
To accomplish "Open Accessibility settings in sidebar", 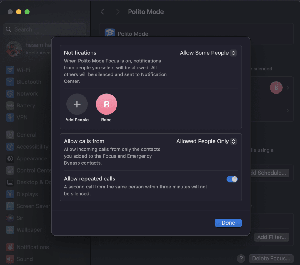I will click(32, 147).
